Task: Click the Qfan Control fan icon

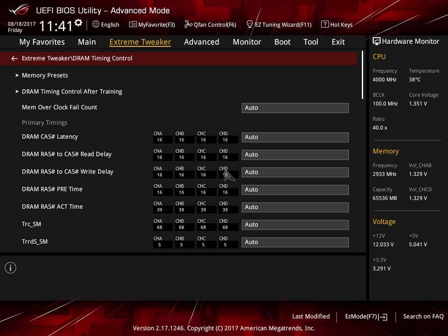Action: coord(188,24)
